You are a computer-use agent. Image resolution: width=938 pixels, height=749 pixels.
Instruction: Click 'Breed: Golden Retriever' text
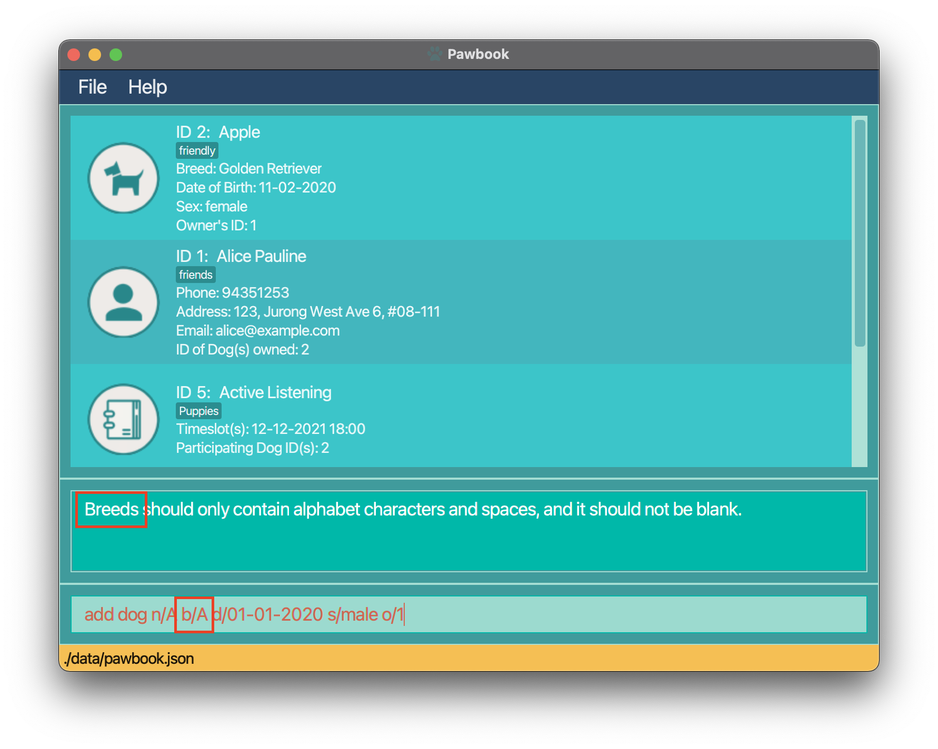[248, 168]
